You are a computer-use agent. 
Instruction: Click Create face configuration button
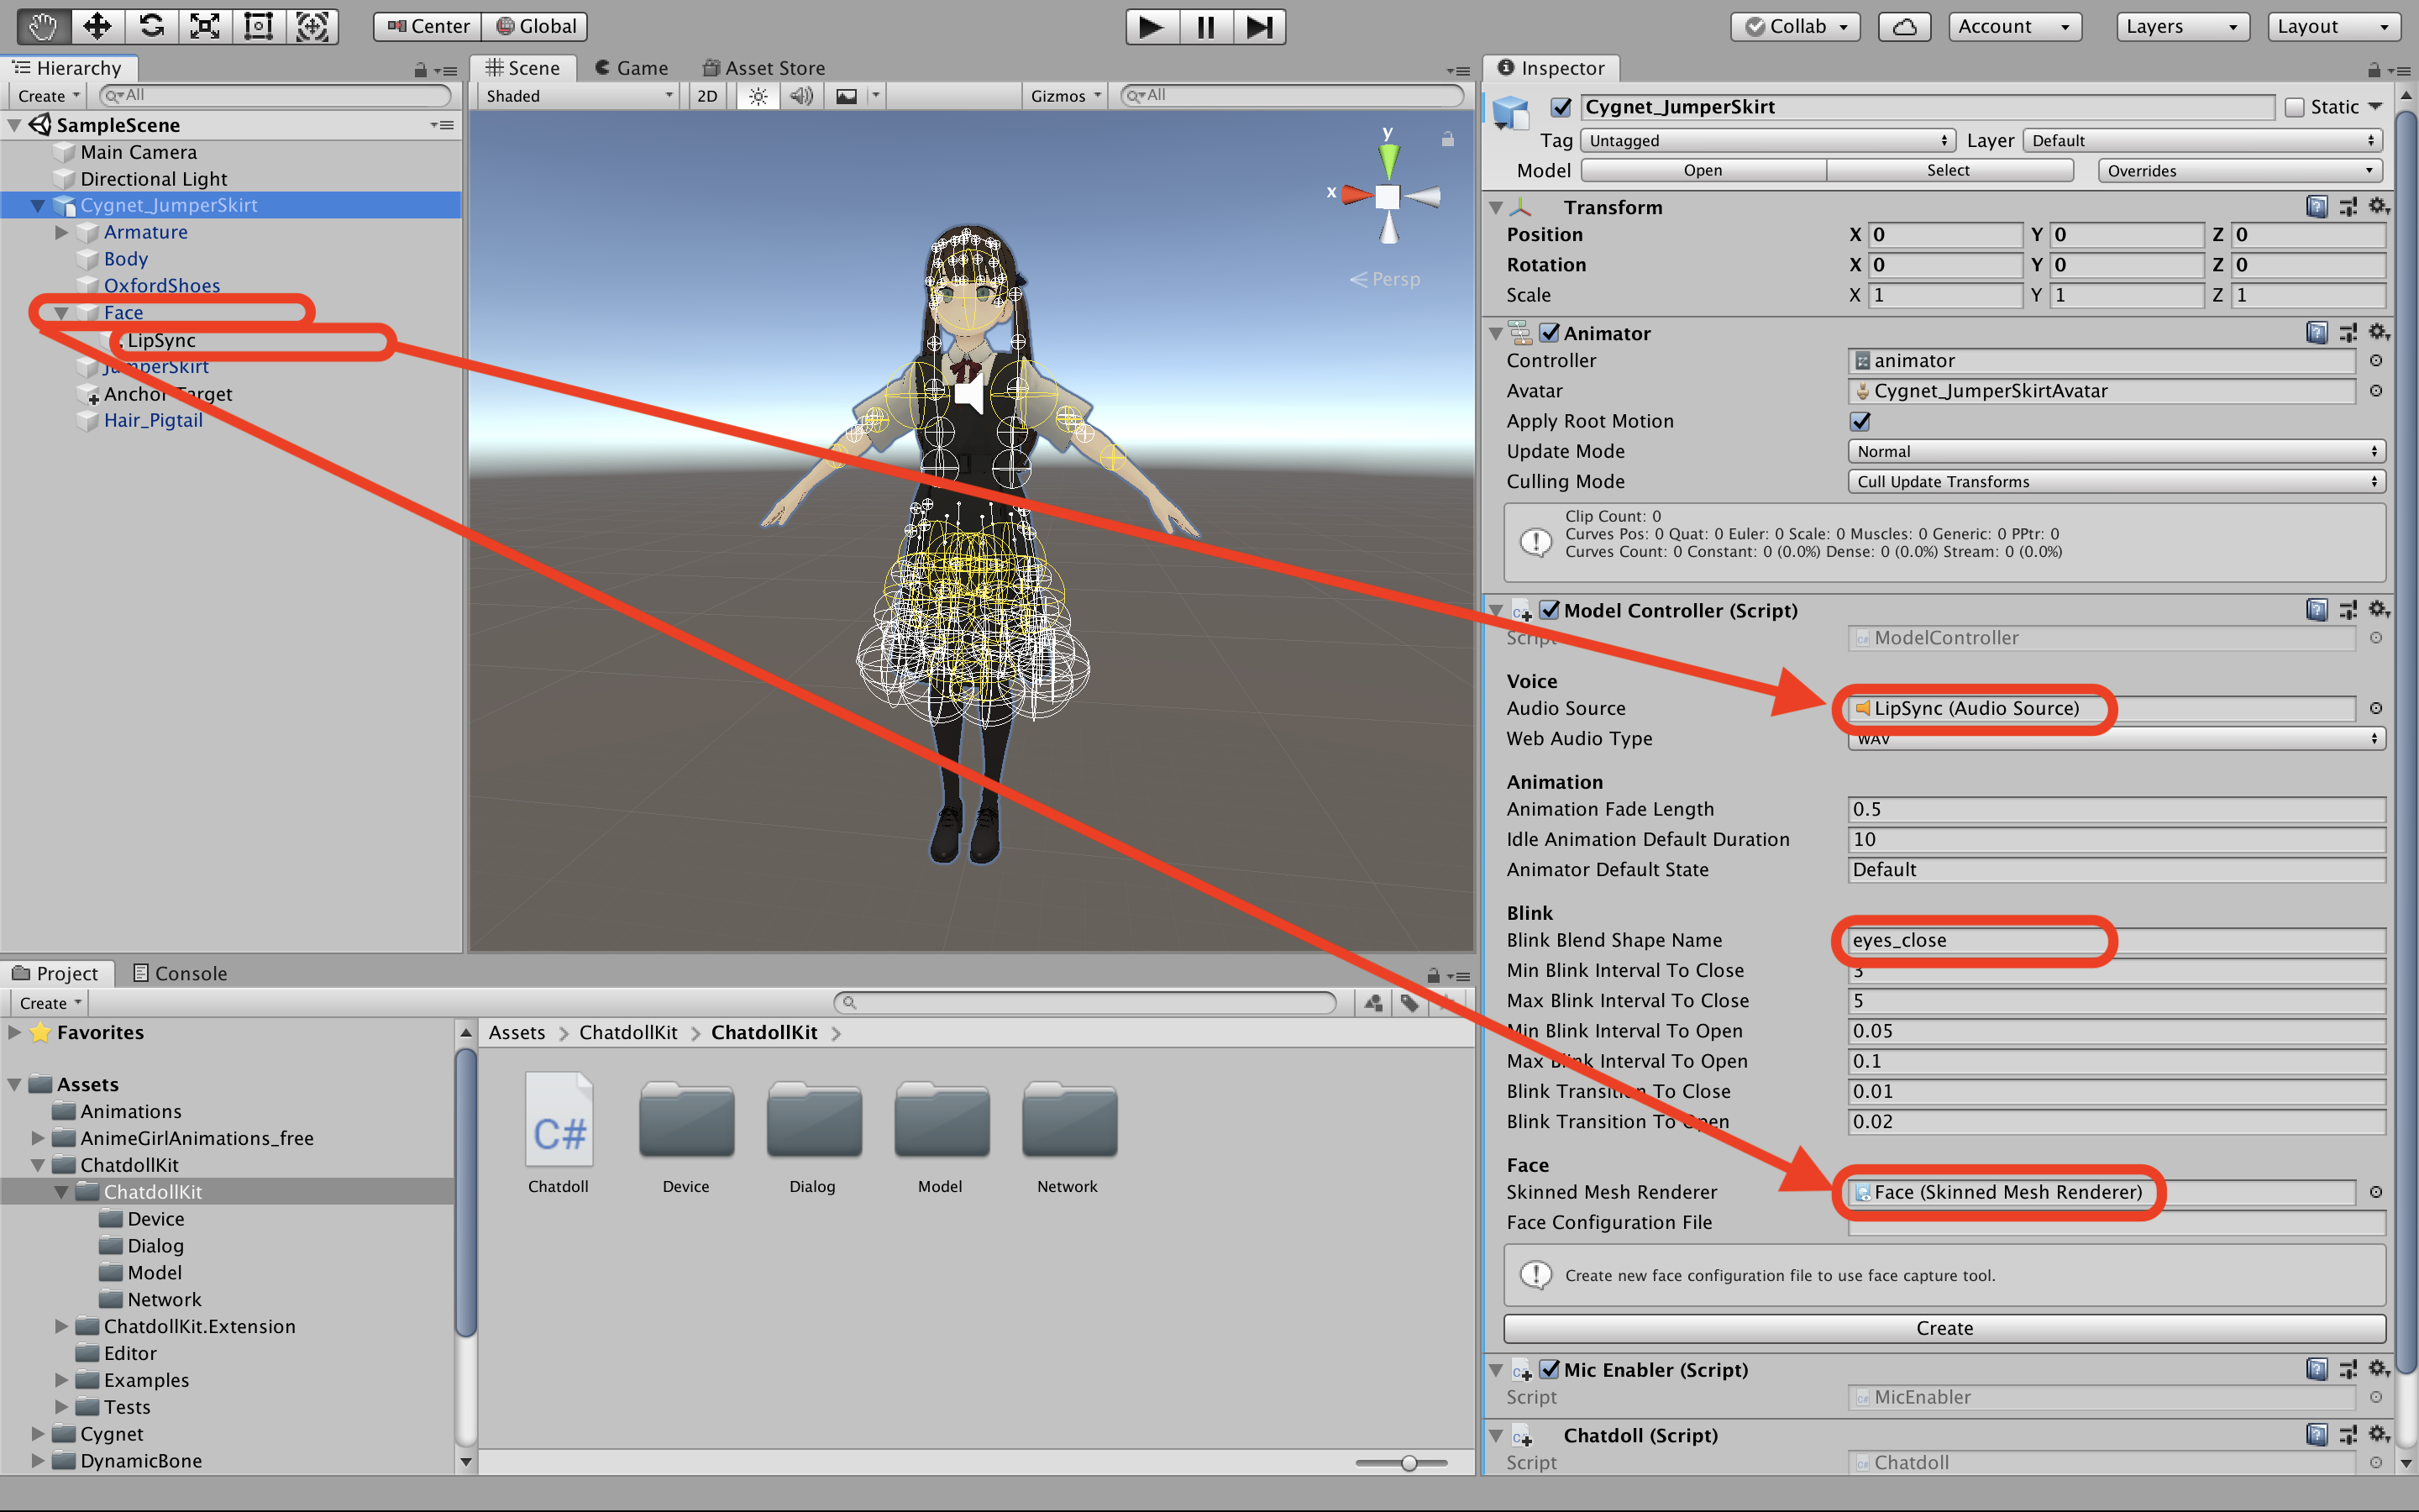[x=1944, y=1328]
